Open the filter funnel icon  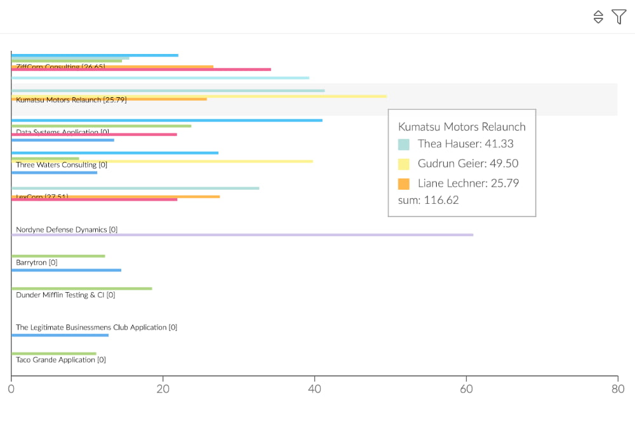point(618,17)
